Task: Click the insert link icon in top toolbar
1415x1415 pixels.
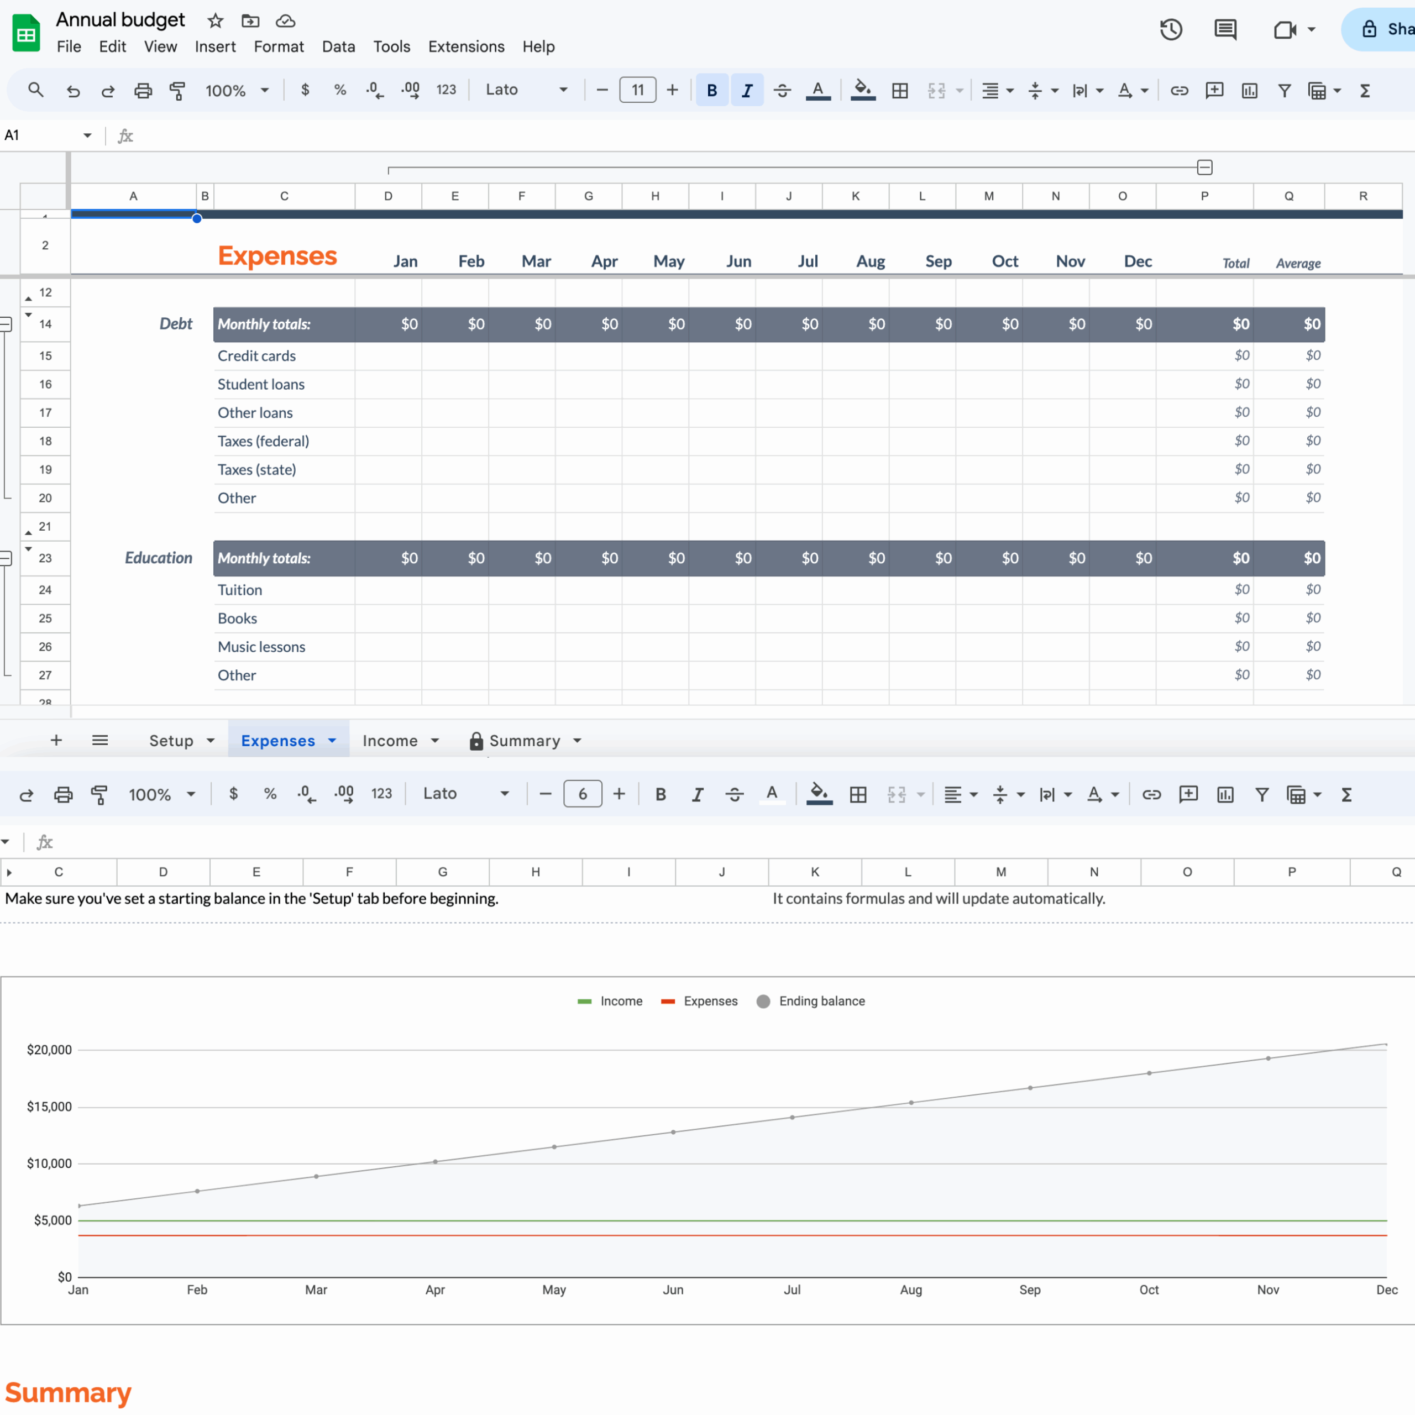Action: 1178,91
